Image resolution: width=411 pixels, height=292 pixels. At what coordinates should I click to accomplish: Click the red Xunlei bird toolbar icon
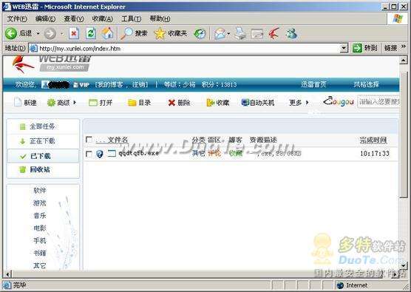[274, 33]
